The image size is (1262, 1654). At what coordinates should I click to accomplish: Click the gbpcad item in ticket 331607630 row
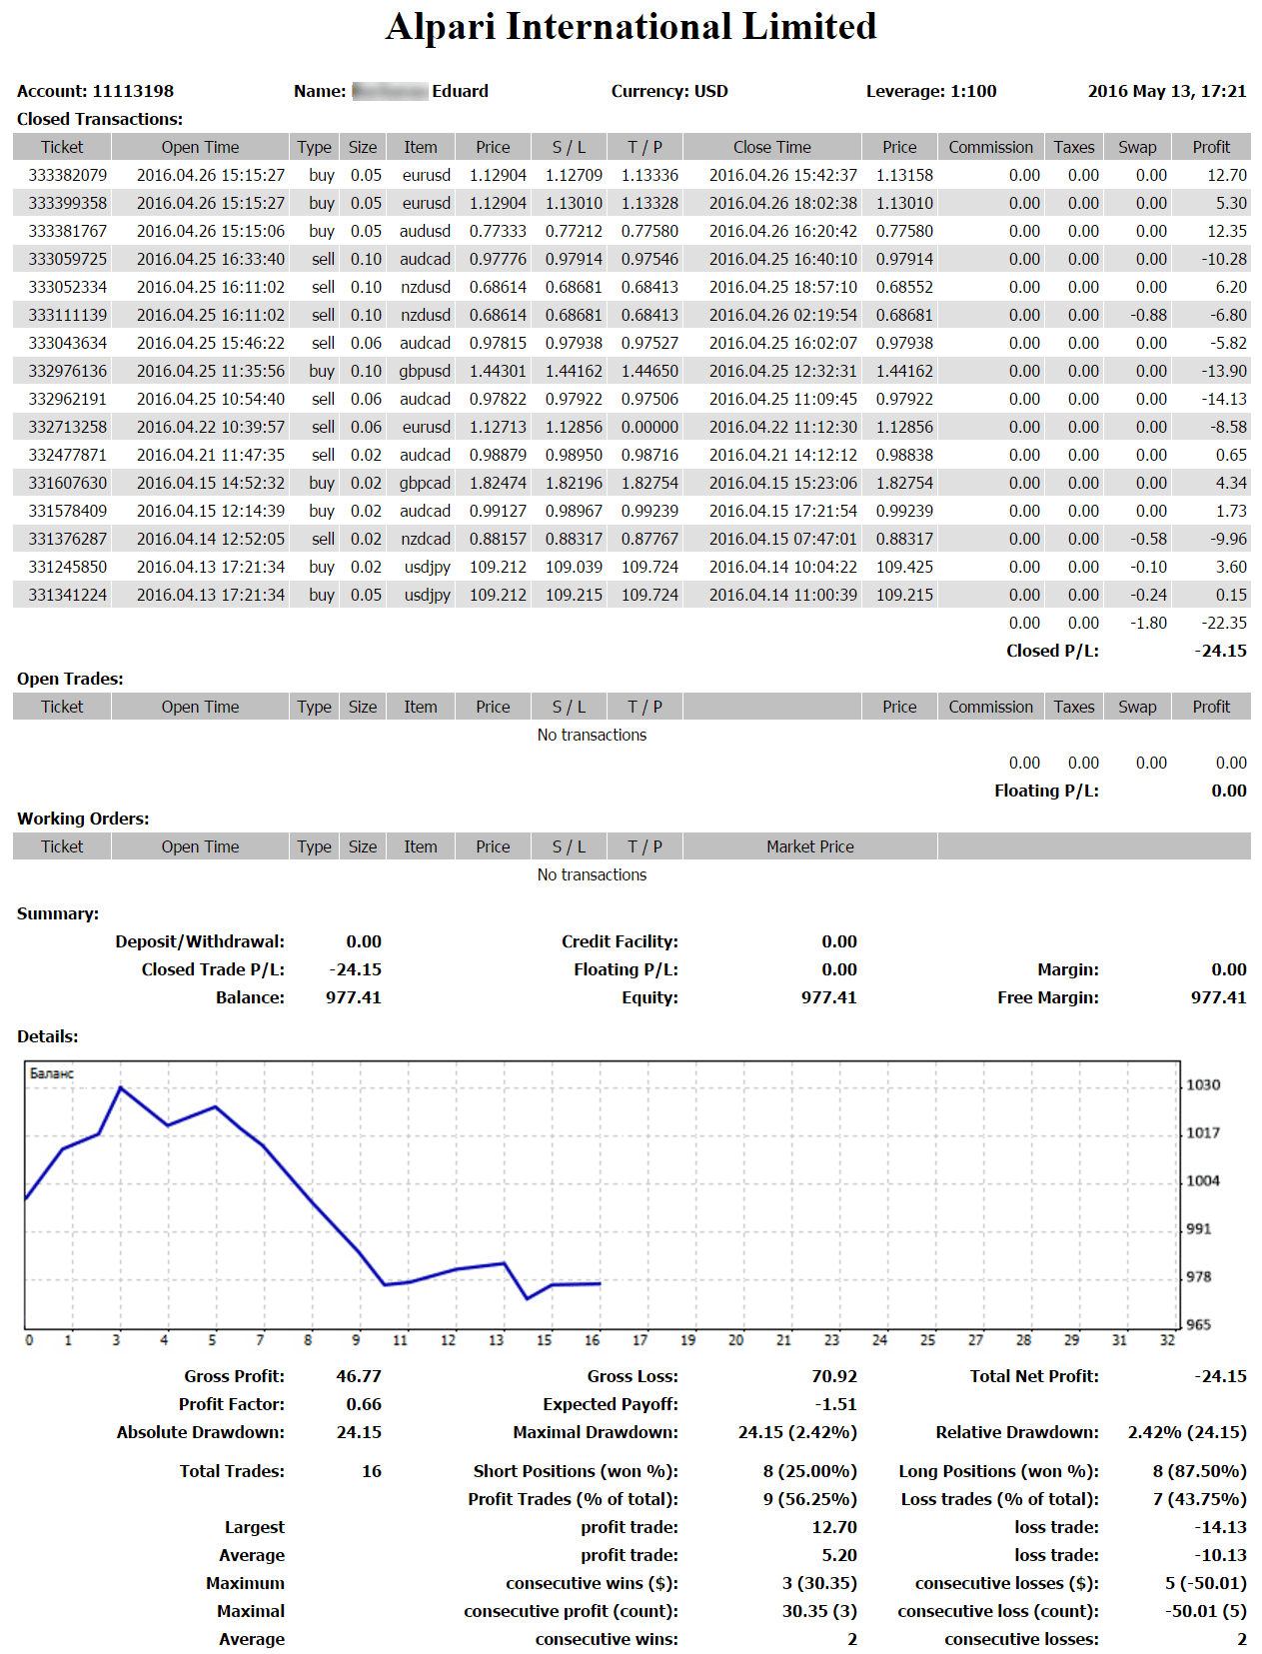[425, 483]
